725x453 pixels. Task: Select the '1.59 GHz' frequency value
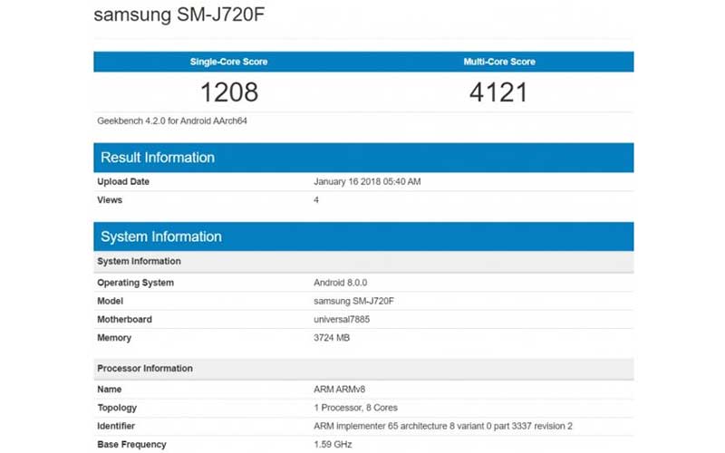coord(333,445)
